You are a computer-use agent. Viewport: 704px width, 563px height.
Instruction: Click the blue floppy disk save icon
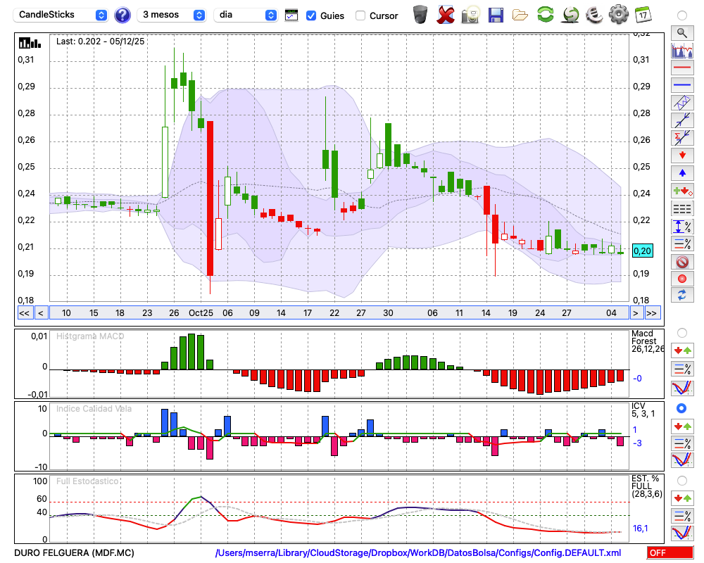[x=496, y=14]
